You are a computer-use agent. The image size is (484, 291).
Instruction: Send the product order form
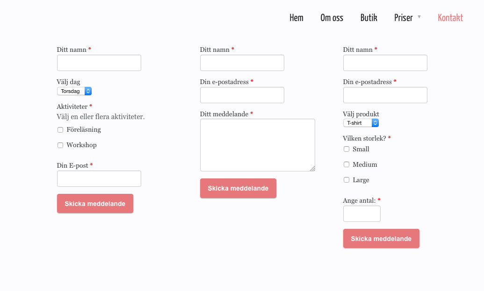click(x=381, y=239)
